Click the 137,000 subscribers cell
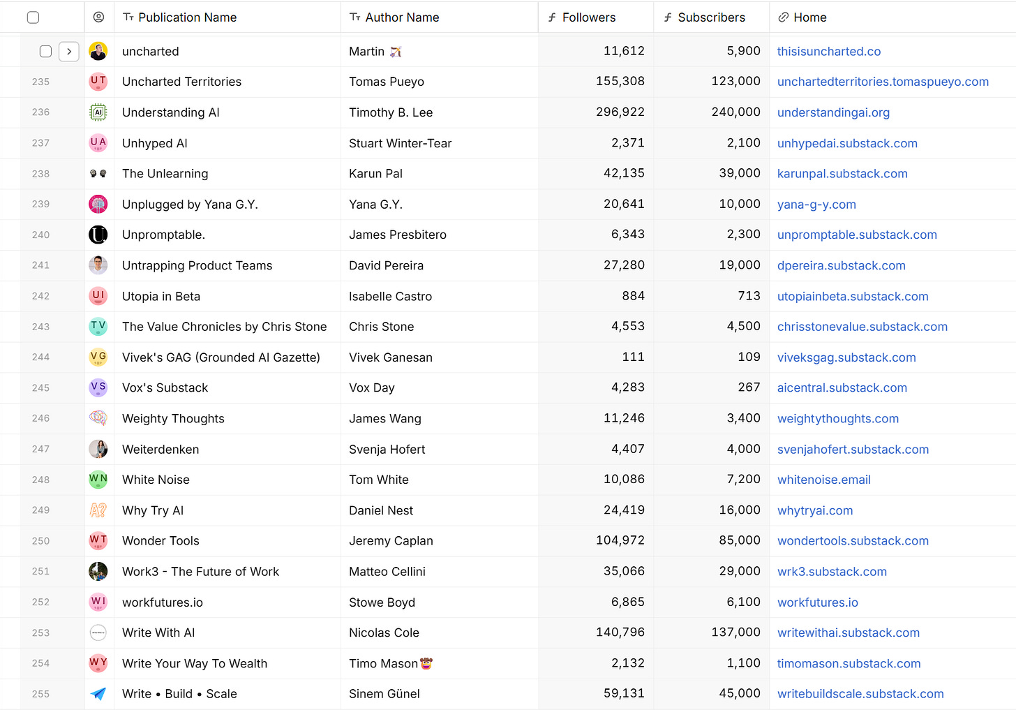The height and width of the screenshot is (710, 1016). point(711,633)
